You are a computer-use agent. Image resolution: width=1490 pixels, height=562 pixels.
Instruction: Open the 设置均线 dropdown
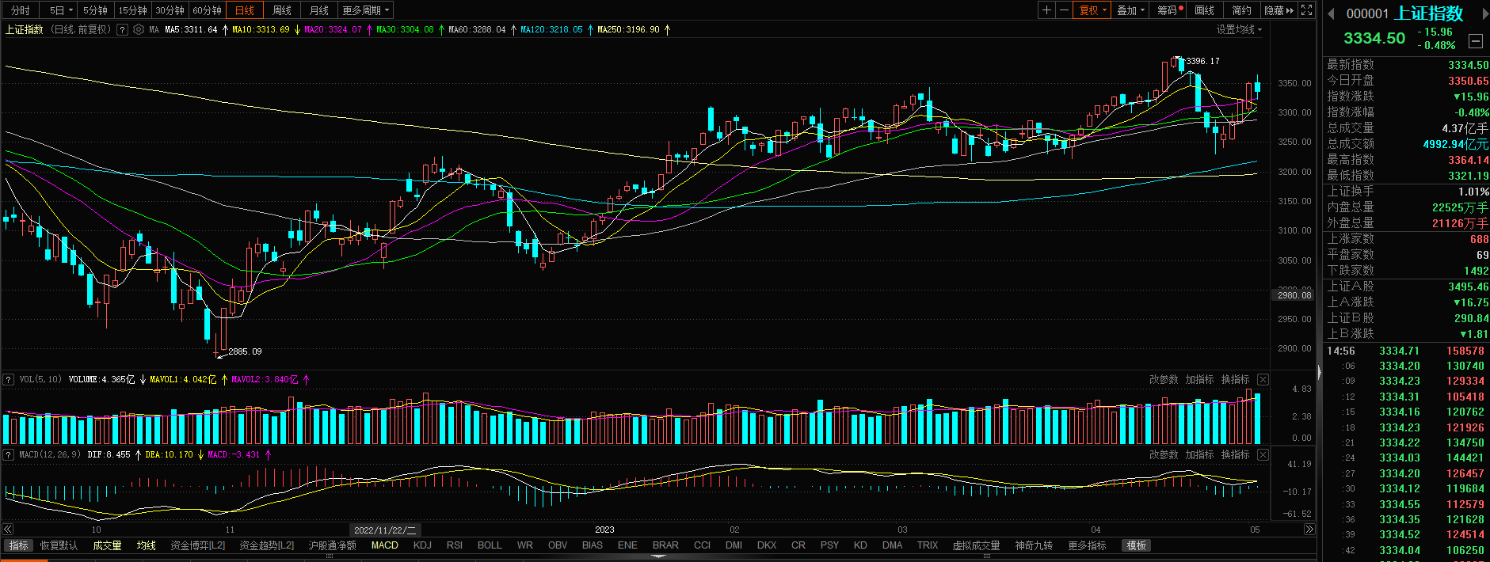click(1239, 29)
